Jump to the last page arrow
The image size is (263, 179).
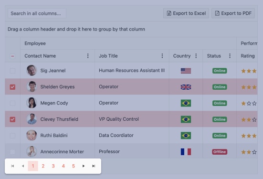(94, 166)
